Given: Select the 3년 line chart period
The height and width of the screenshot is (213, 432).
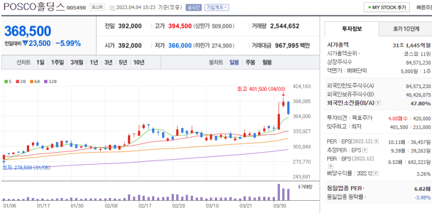Looking at the screenshot, I should pos(108,62).
